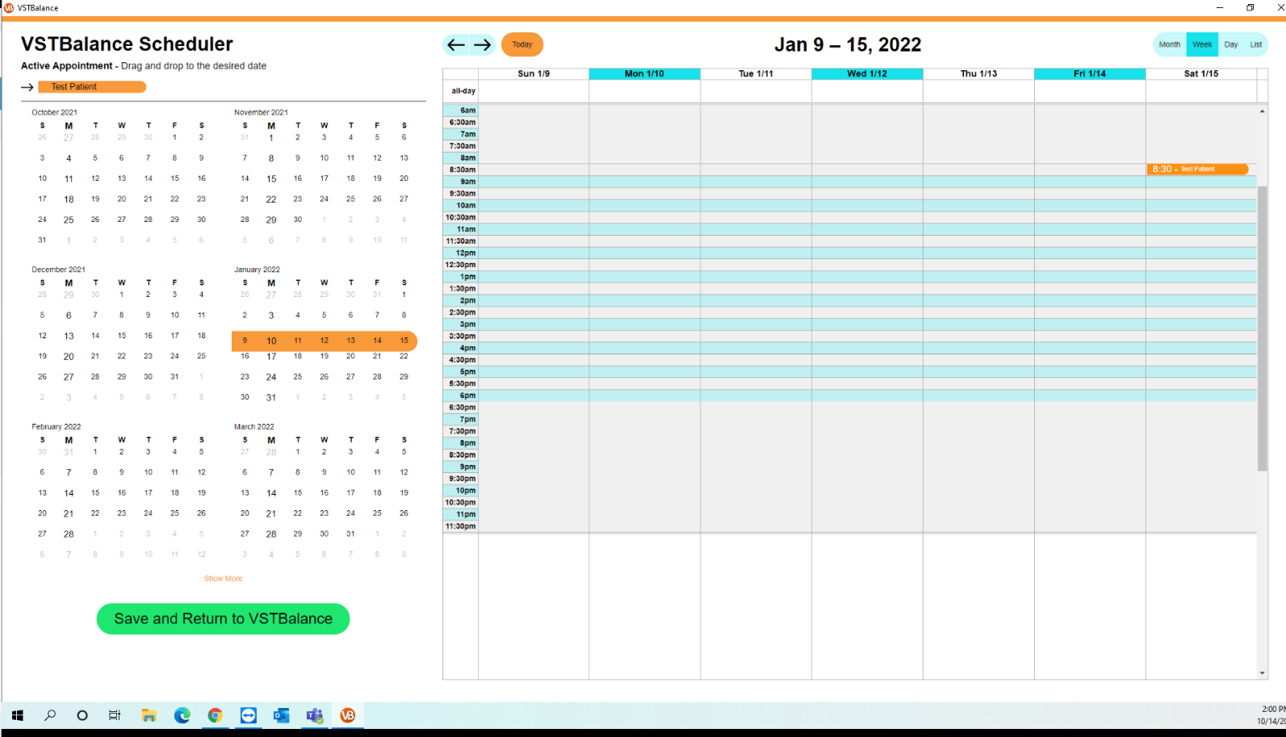This screenshot has width=1286, height=737.
Task: Select January 31 in January 2022 mini calendar
Action: tap(271, 397)
